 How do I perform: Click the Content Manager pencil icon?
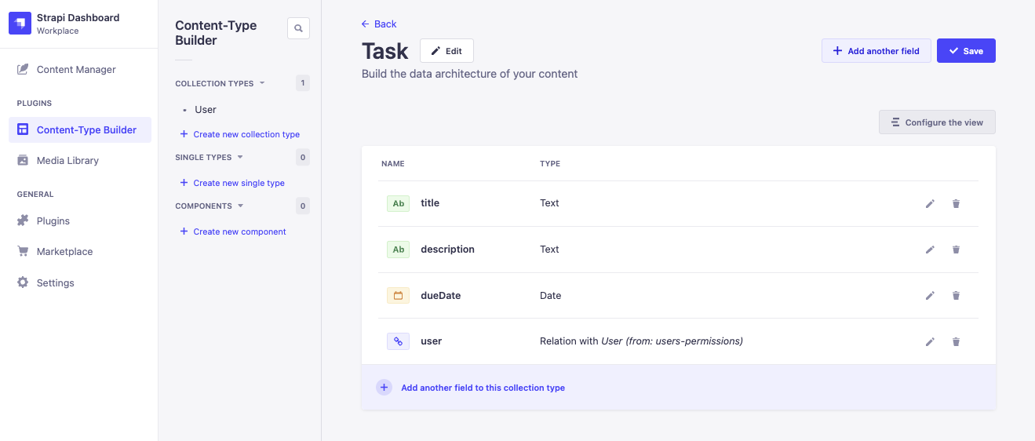(23, 69)
